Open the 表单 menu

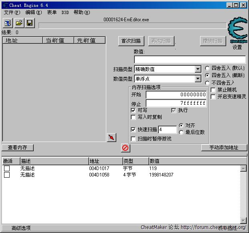tap(52, 12)
